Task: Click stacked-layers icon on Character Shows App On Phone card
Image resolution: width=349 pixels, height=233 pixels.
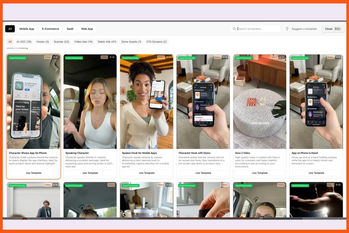Action: (x=56, y=146)
